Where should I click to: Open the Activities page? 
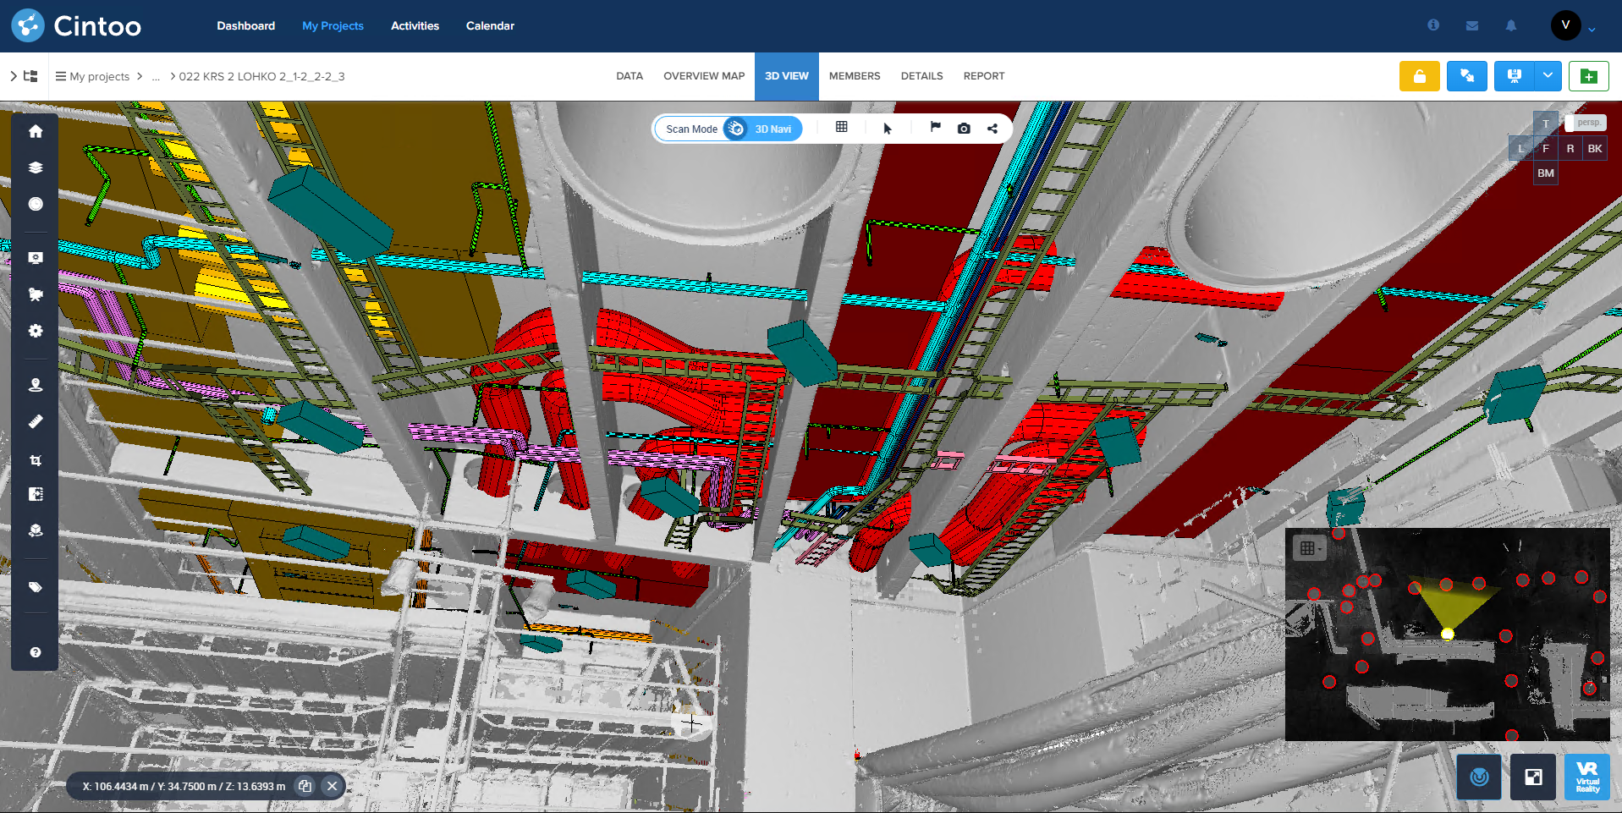pyautogui.click(x=415, y=25)
